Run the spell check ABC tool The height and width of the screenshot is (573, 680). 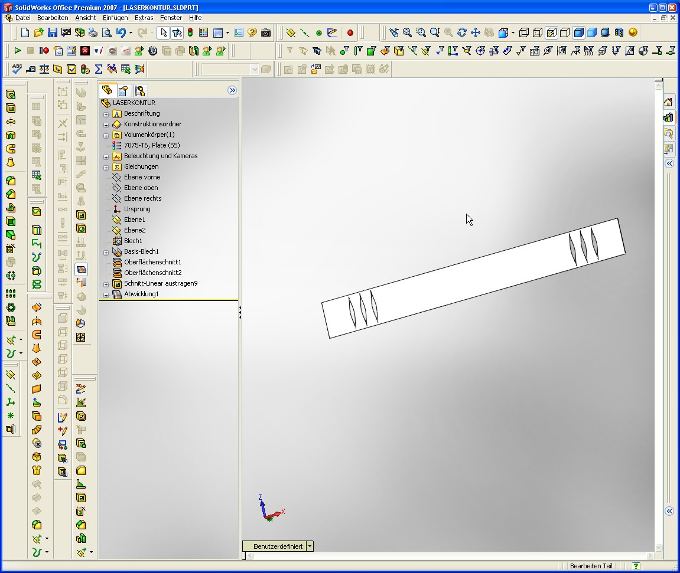pos(17,69)
